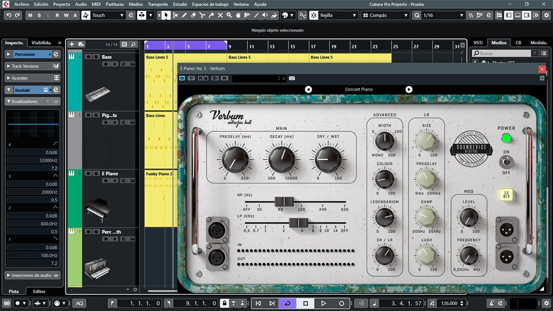Click the Track Versions icon
553x311 pixels.
(x=56, y=66)
